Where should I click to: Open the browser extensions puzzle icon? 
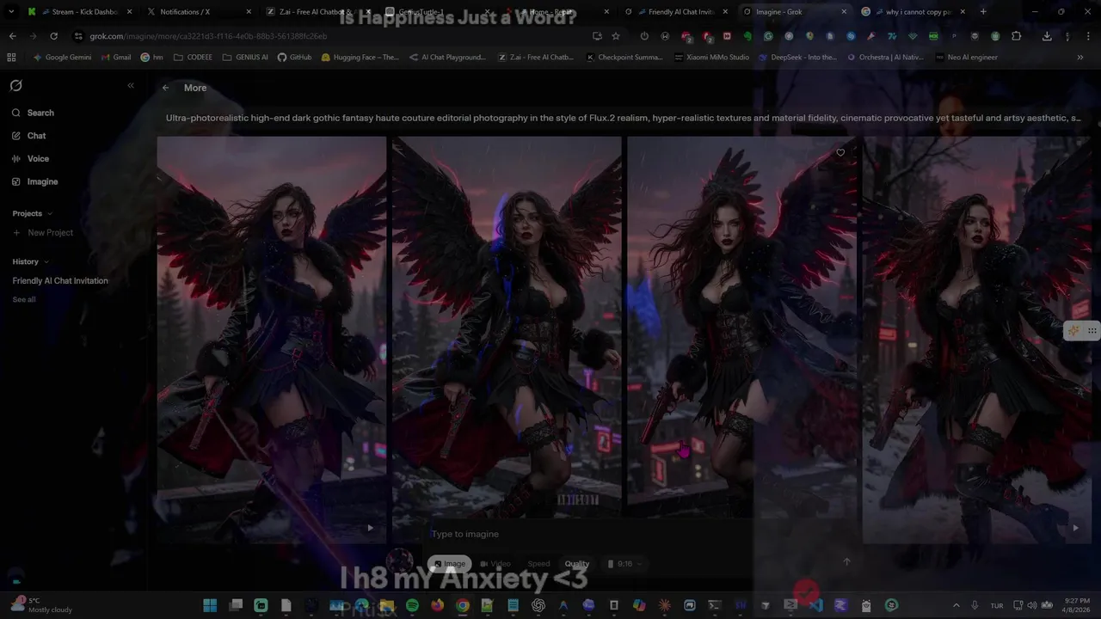(1017, 36)
